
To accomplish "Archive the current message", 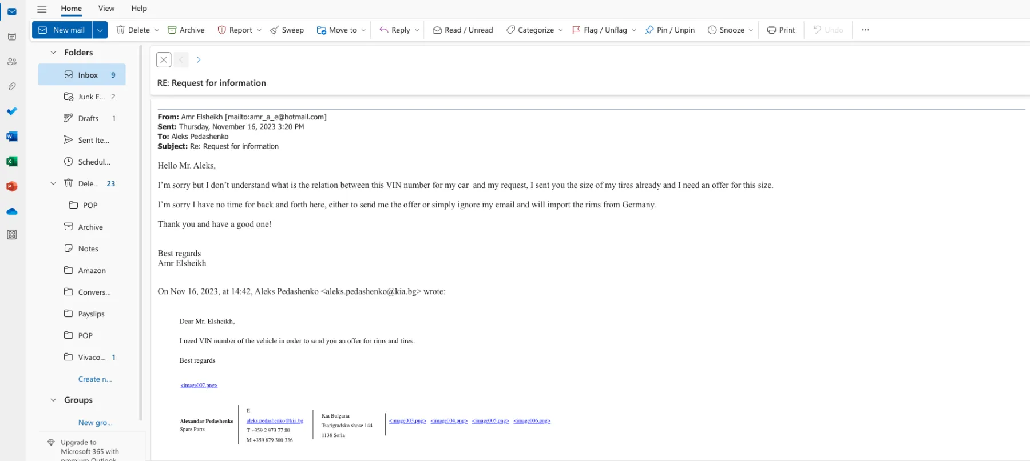I will tap(186, 30).
